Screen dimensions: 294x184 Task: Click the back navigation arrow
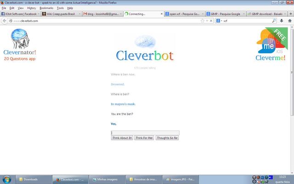coord(5,21)
